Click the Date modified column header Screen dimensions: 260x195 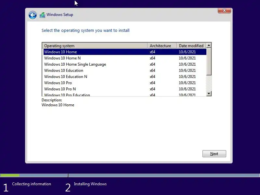pos(191,45)
